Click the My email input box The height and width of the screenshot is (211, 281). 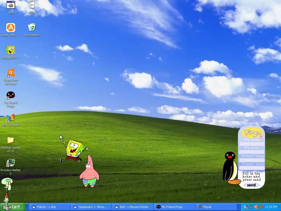(x=252, y=152)
